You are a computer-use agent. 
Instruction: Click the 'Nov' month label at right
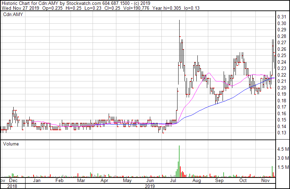point(266,180)
